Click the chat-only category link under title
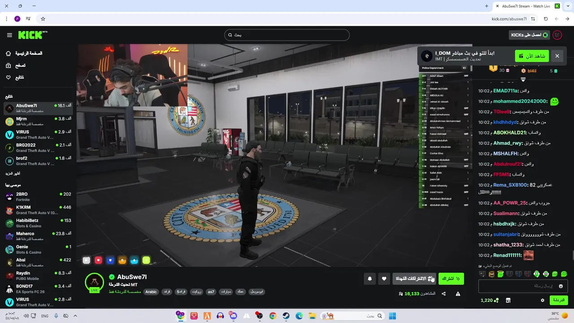Image resolution: width=574 pixels, height=323 pixels. point(125,292)
